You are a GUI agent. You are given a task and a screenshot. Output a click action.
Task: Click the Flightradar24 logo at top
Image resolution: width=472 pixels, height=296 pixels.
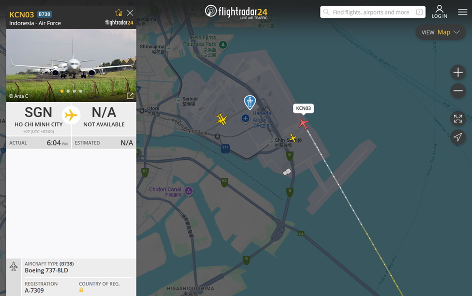coord(236,12)
